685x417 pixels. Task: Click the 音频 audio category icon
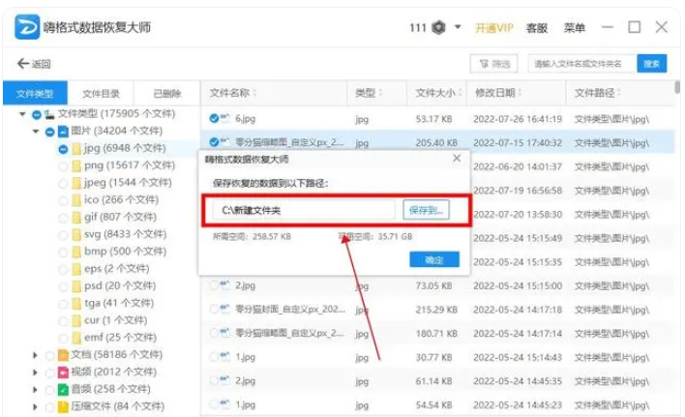coord(63,388)
